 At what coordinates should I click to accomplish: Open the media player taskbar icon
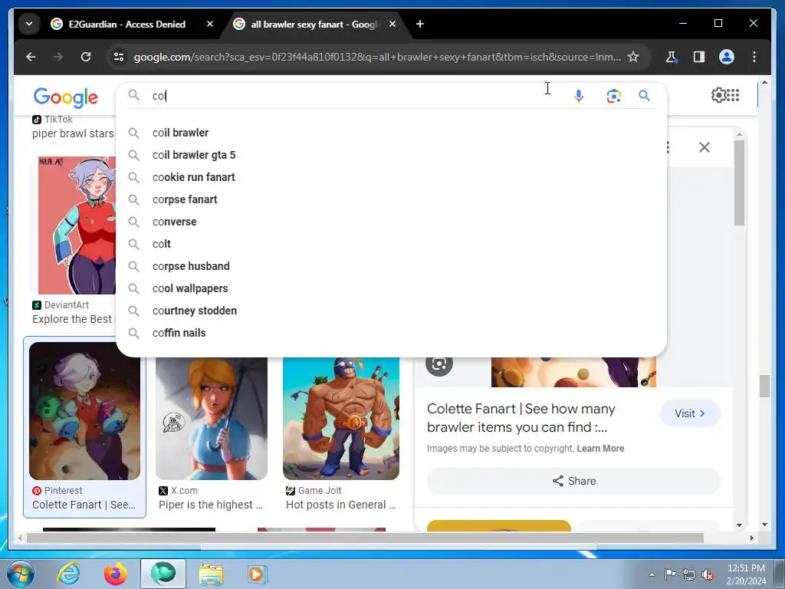(258, 574)
